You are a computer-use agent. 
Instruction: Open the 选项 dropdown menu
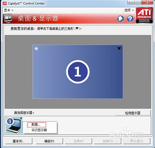click(x=129, y=10)
